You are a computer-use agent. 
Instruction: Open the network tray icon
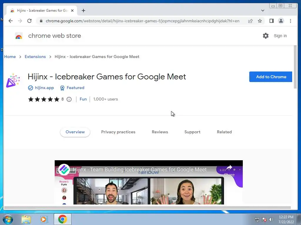(x=257, y=219)
